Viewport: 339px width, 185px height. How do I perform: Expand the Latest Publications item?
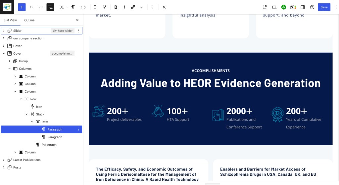[x=4, y=160]
